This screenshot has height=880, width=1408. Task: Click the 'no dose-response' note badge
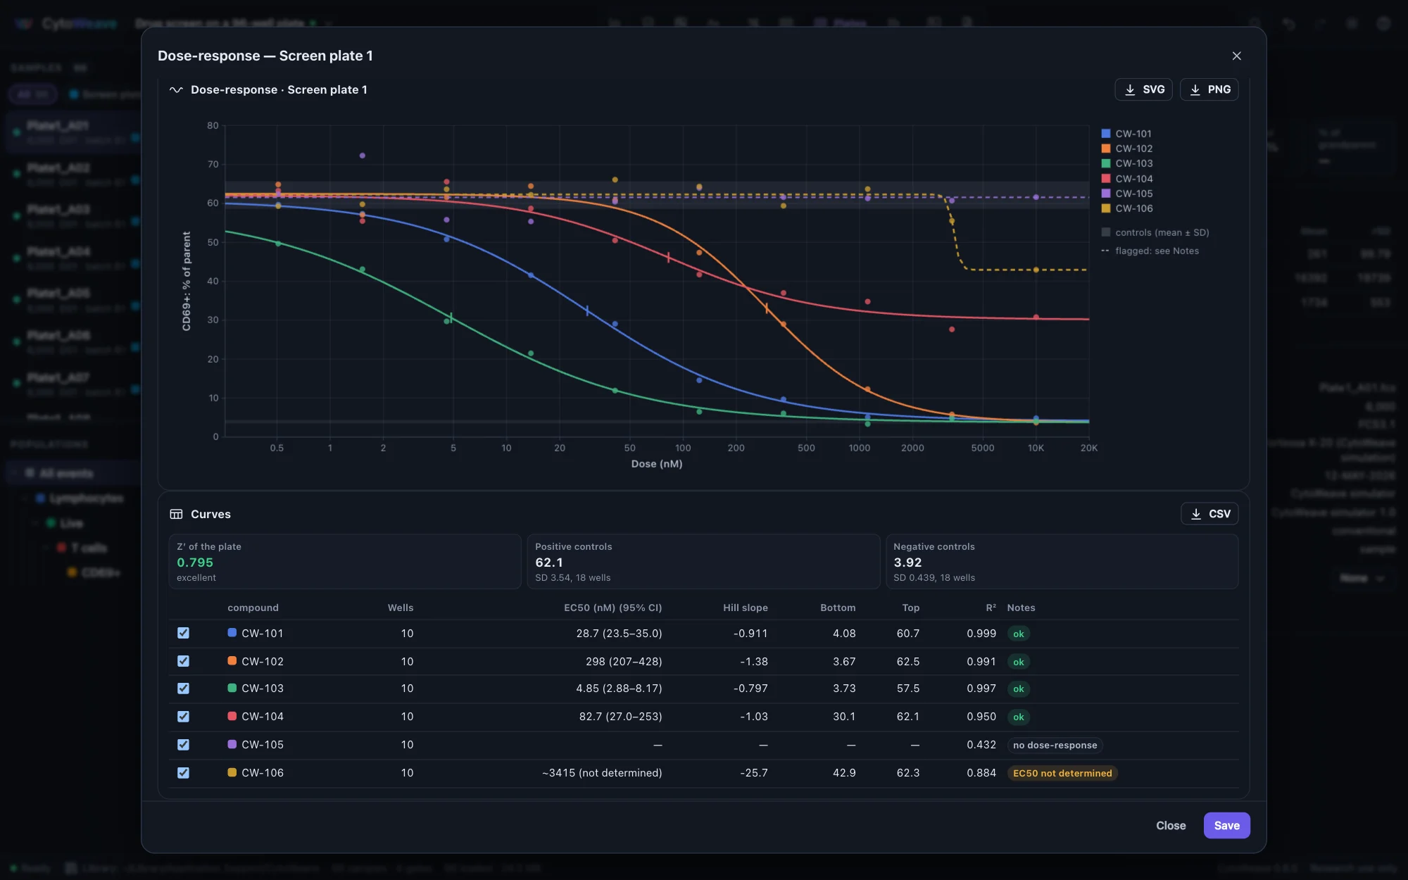coord(1055,745)
